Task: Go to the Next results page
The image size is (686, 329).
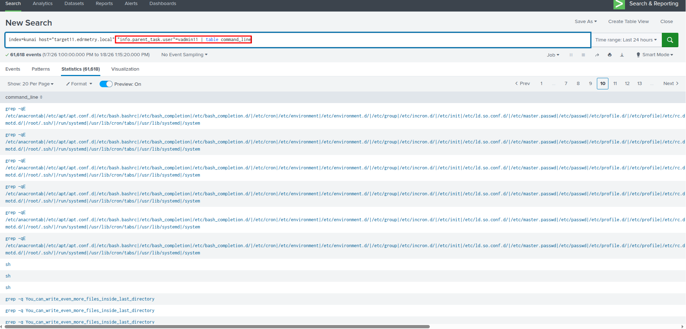Action: 670,84
